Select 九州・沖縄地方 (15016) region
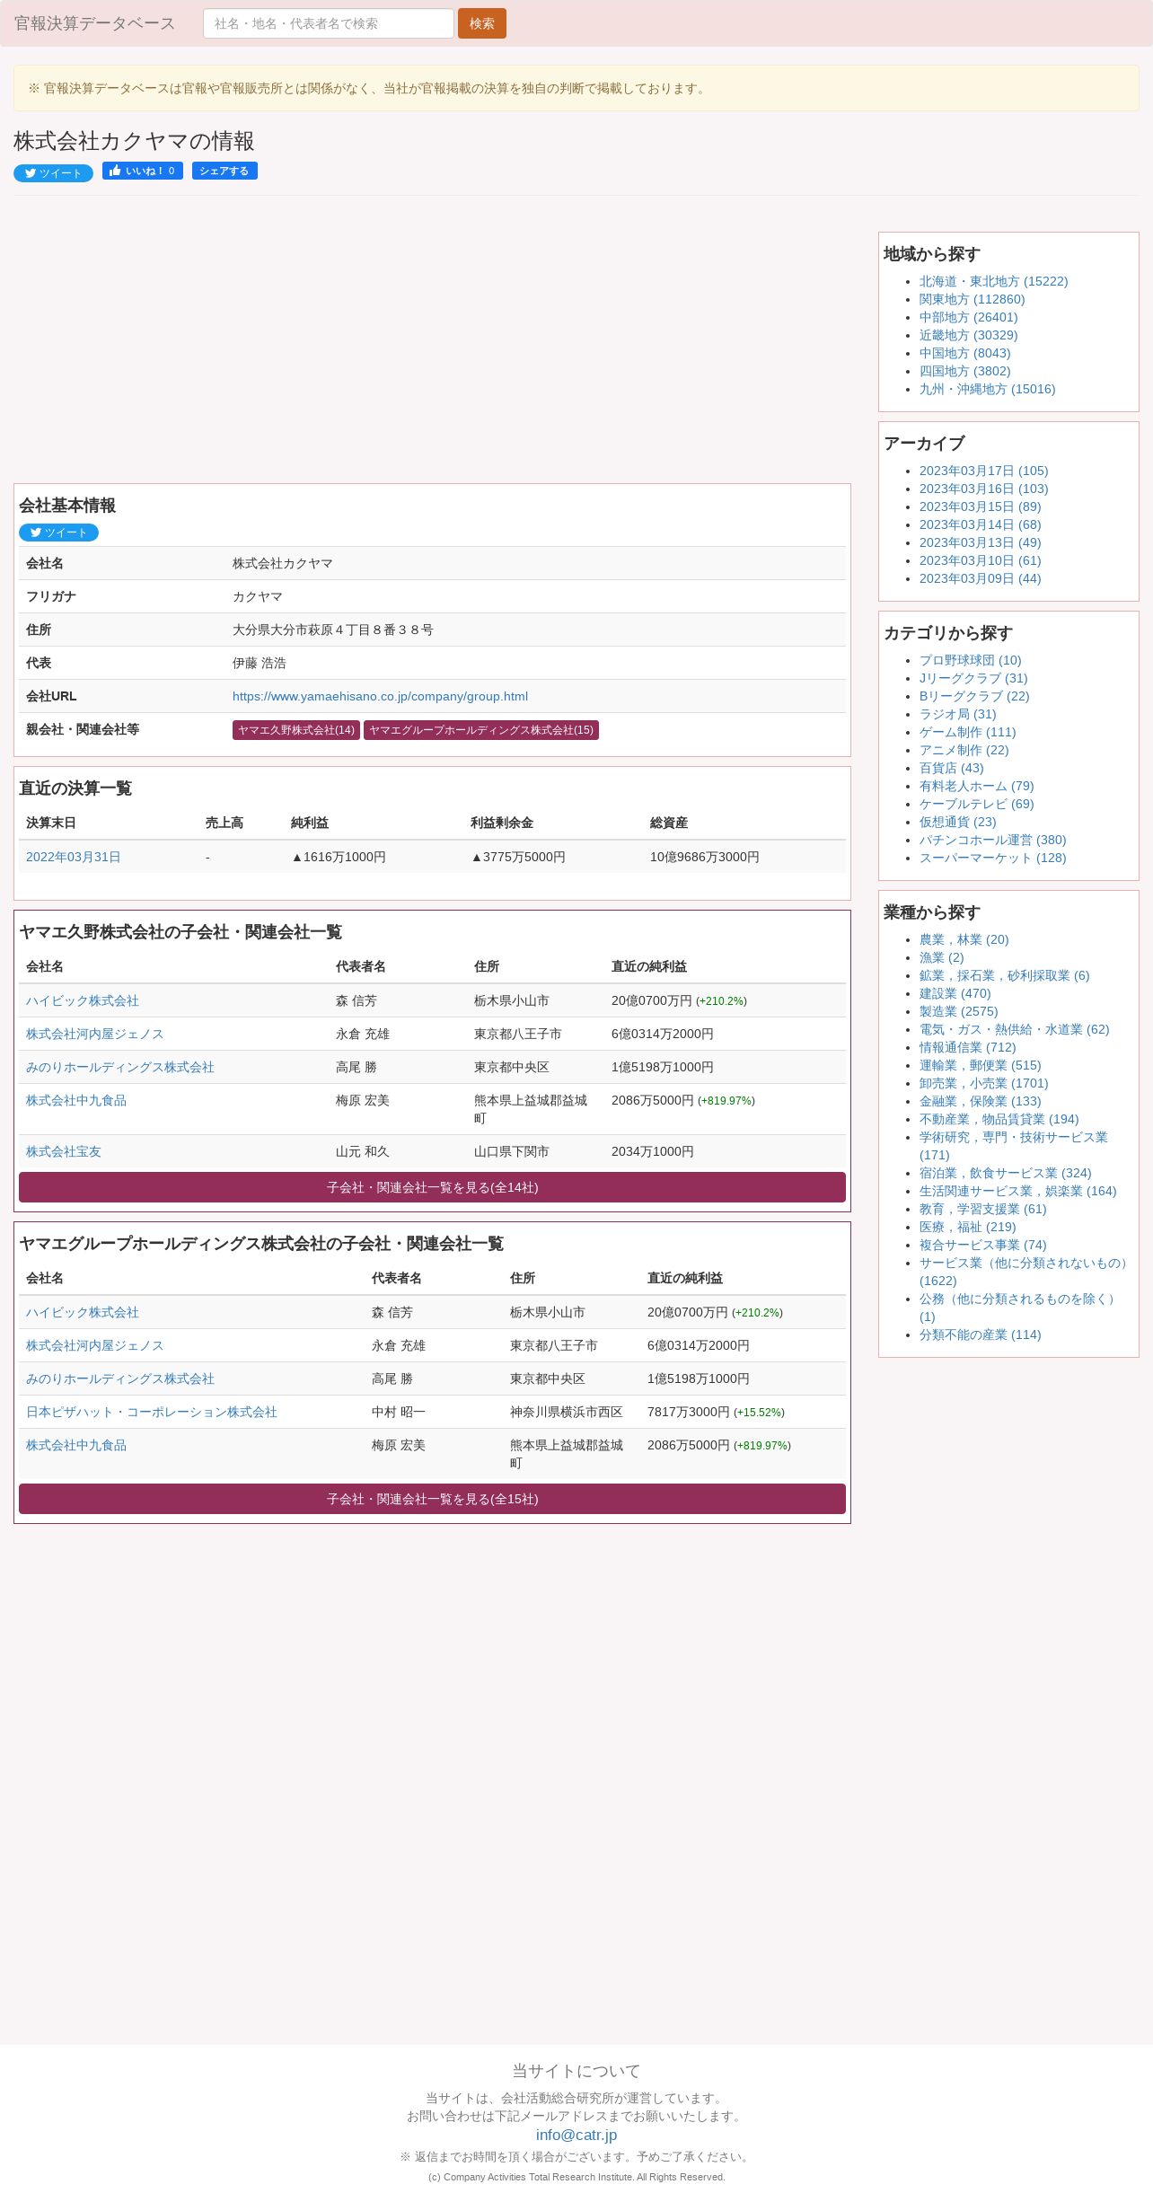Screen dimensions: 1153x2193 987,389
